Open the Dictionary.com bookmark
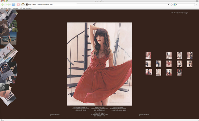 6,8
